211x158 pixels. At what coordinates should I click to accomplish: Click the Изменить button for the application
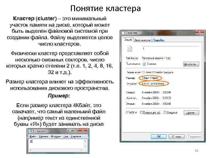[191, 64]
